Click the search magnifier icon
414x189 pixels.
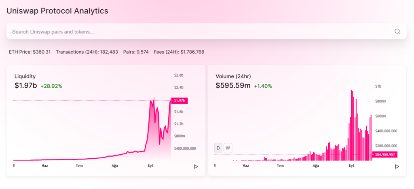coord(397,31)
